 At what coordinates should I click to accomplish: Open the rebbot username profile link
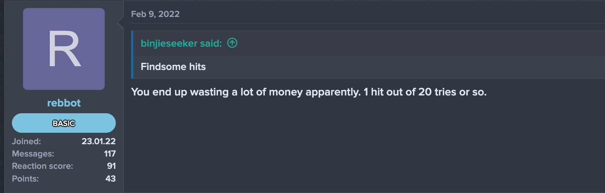point(64,103)
